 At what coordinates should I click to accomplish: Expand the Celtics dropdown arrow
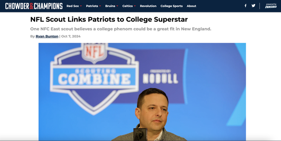click(x=135, y=6)
